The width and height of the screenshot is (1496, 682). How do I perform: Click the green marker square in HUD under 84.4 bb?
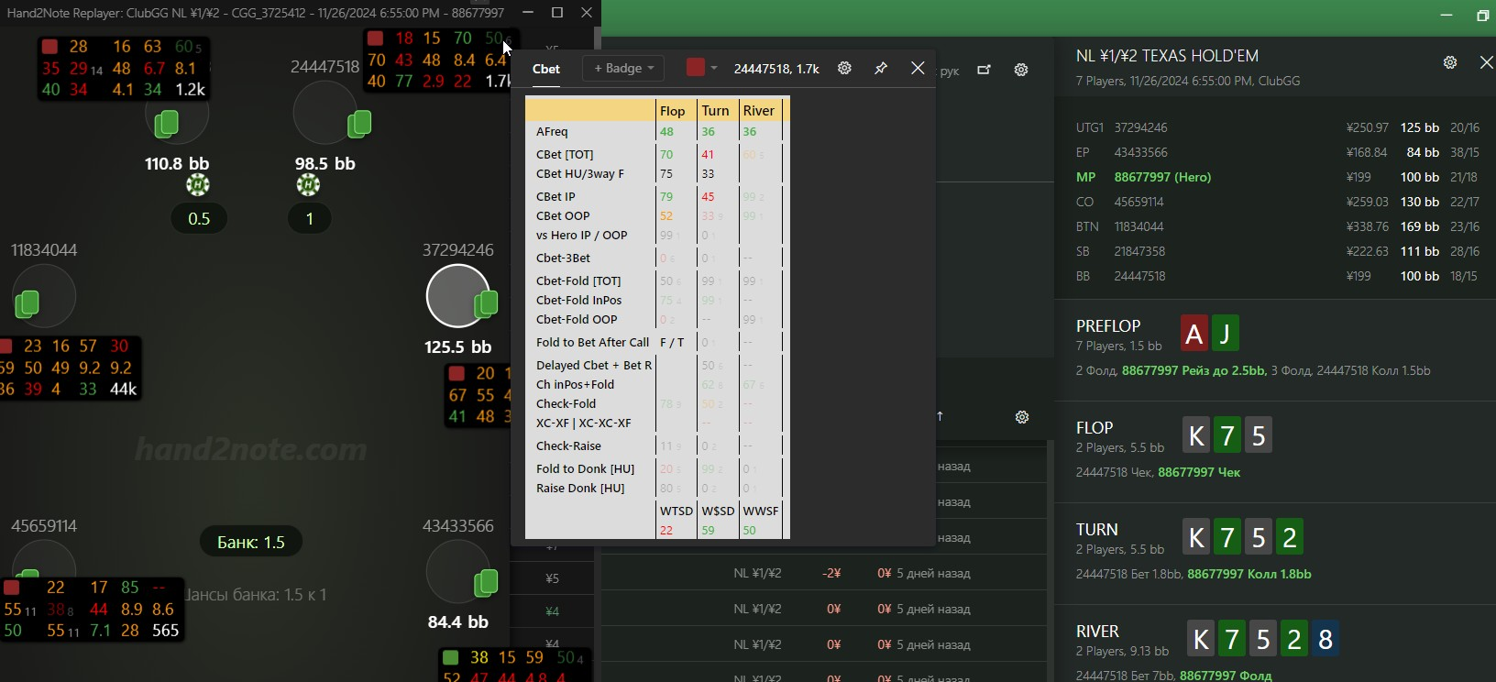[x=450, y=657]
